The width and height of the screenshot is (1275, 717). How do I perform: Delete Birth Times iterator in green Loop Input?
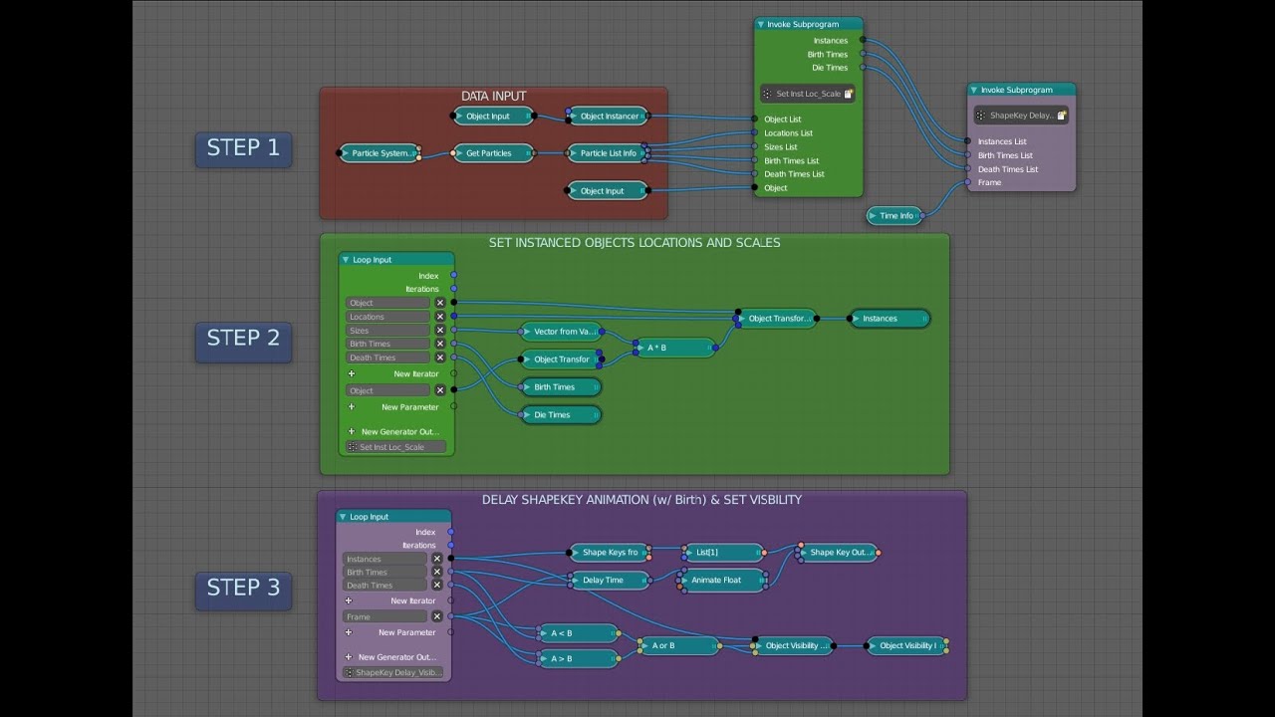click(440, 344)
